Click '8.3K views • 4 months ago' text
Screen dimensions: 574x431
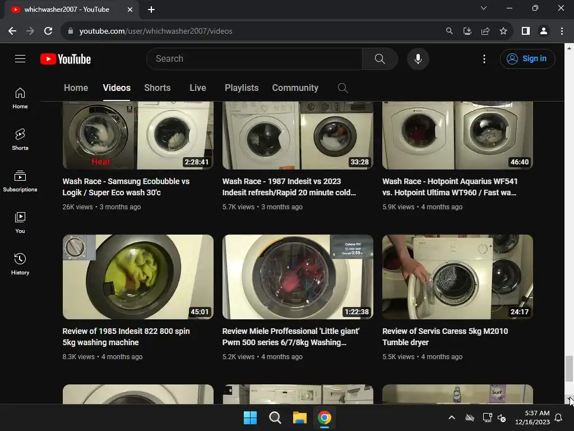click(103, 357)
